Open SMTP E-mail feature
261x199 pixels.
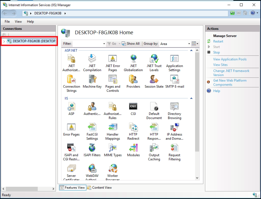[x=174, y=81]
